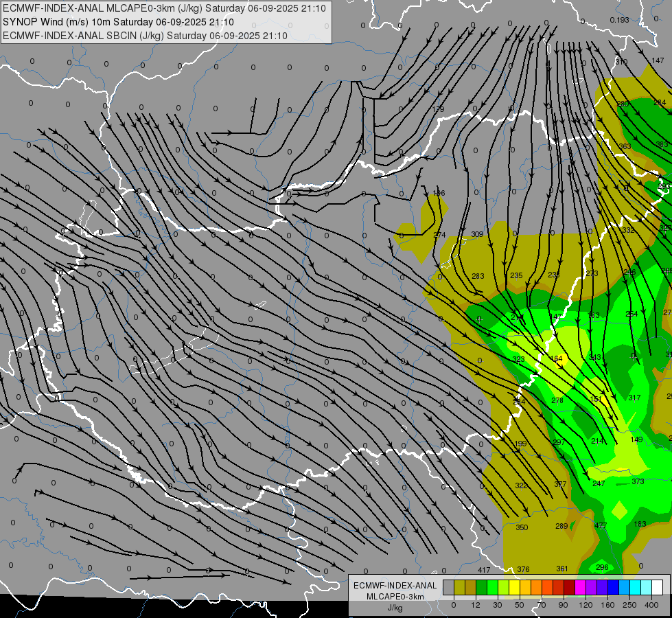Click the map value 317
The image size is (672, 618).
click(634, 398)
